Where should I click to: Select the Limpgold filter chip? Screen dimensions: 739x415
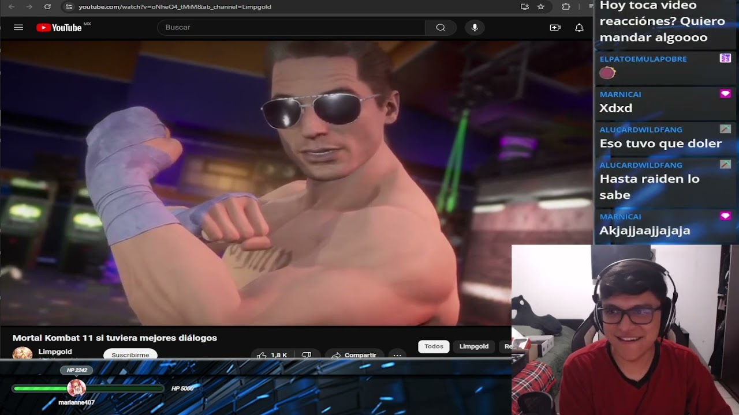coord(474,346)
